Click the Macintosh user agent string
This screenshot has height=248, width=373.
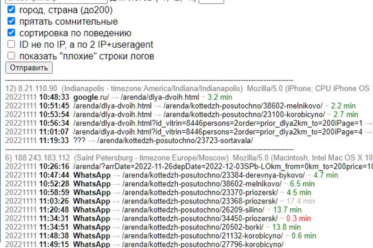tap(303, 158)
